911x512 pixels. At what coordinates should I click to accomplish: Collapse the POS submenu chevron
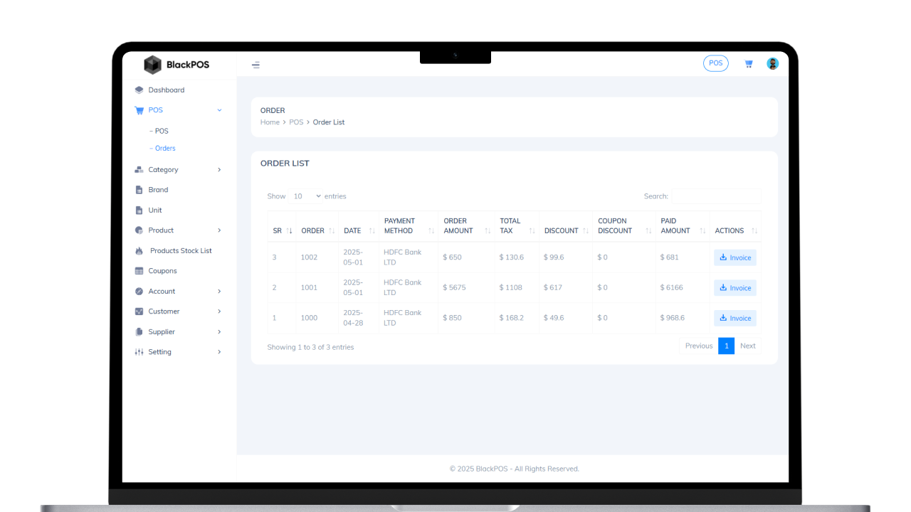pos(221,110)
